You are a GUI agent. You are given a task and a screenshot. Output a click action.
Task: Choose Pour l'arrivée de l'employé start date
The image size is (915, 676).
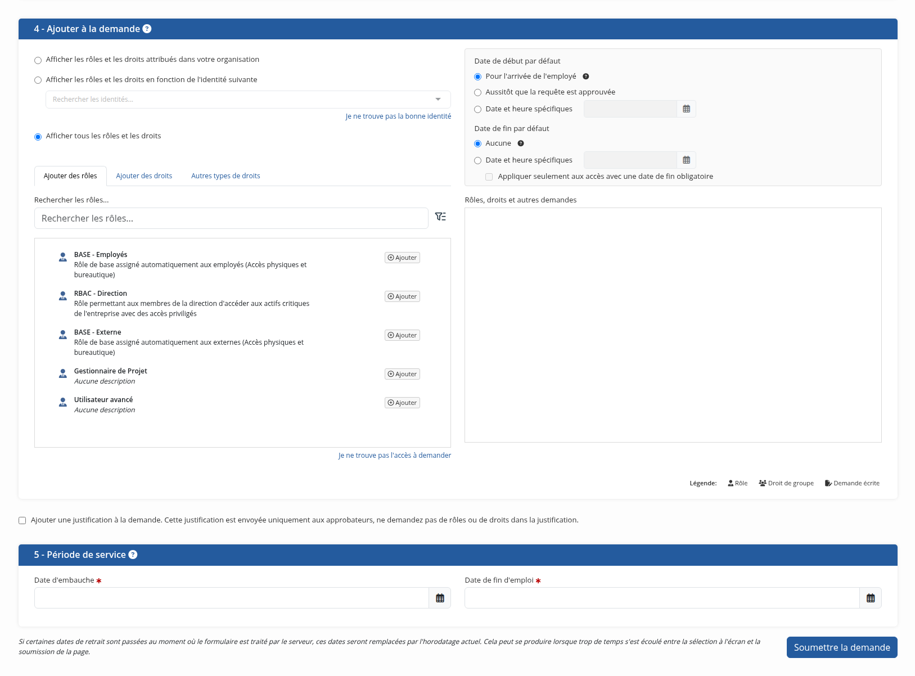(478, 77)
